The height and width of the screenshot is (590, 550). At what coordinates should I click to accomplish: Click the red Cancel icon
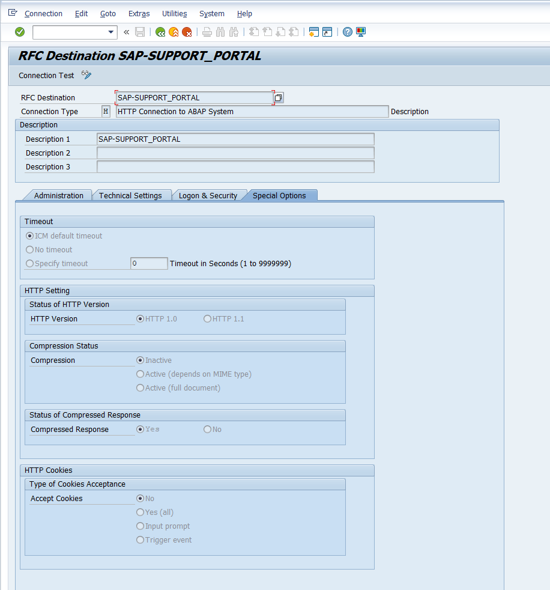[187, 32]
